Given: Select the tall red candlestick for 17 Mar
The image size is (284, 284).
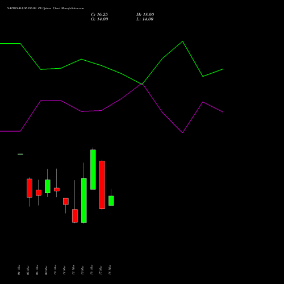Looking at the screenshot, I should 102,185.
